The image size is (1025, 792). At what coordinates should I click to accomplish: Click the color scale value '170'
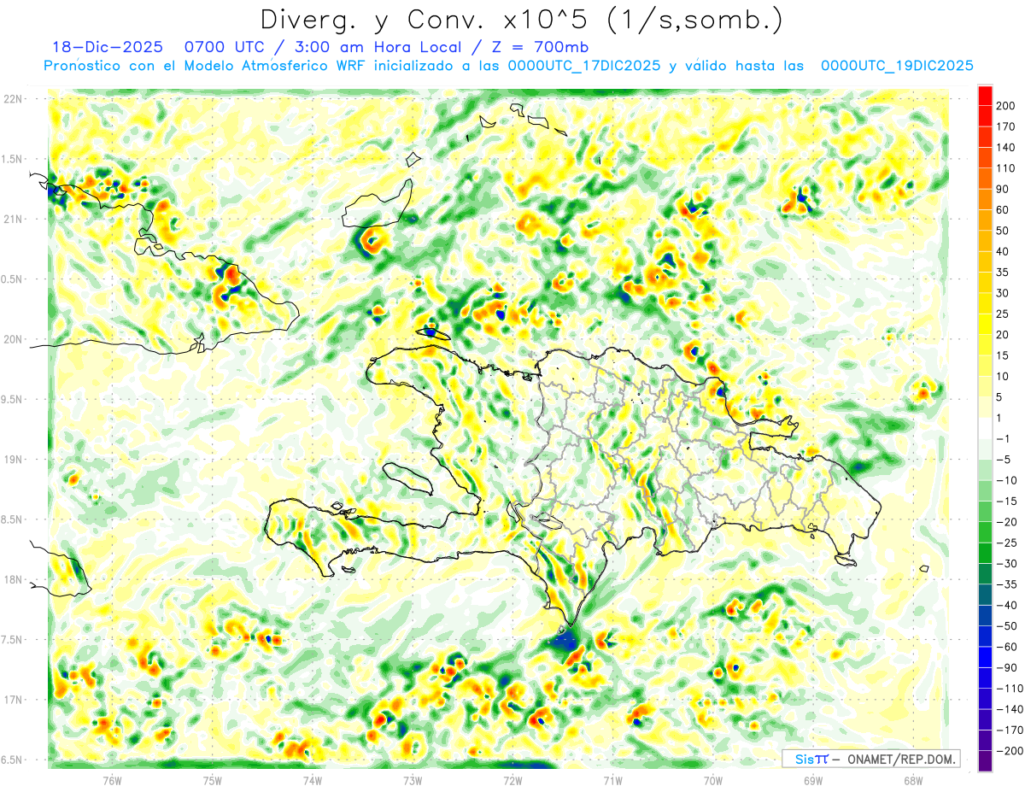click(1006, 126)
